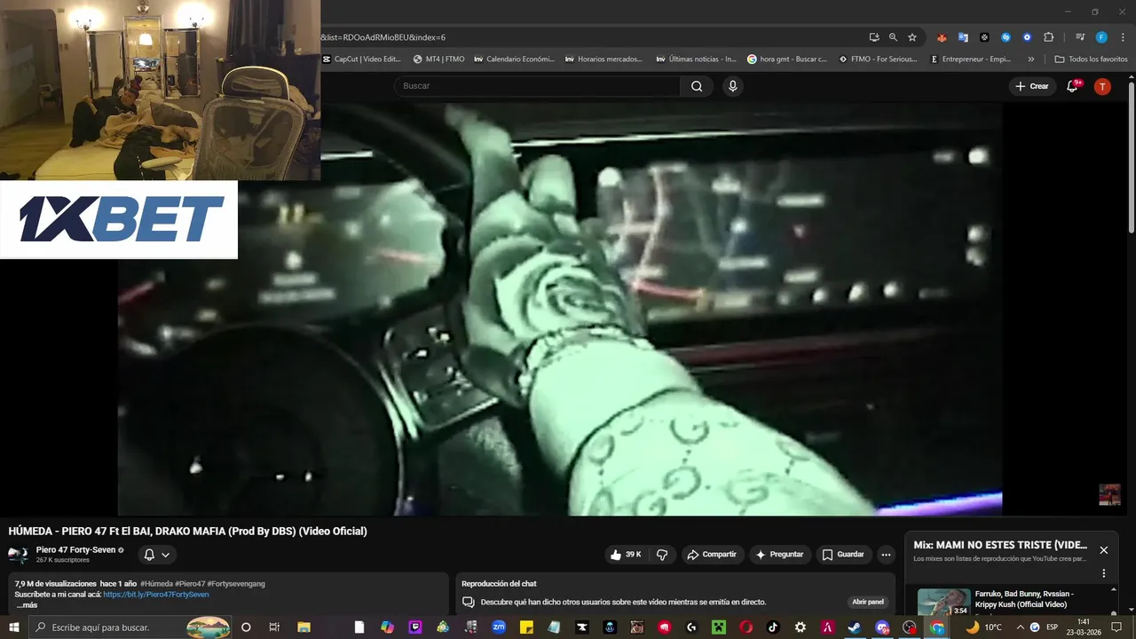1136x639 pixels.
Task: Open the zoom magnifier icon in address bar
Action: (893, 37)
